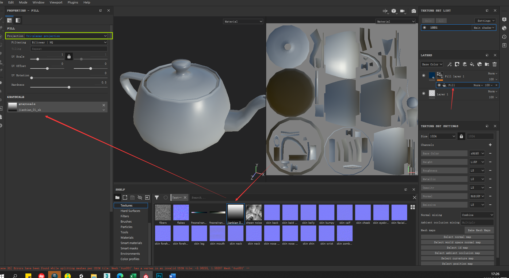Screen dimensions: 509x278
Task: Open the History sidebar icon
Action: [504, 37]
